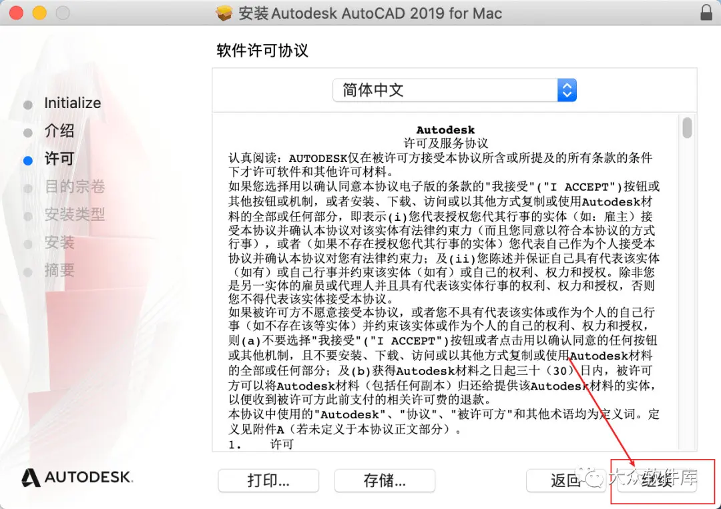
Task: Click the "1. 许可" section line
Action: [261, 444]
